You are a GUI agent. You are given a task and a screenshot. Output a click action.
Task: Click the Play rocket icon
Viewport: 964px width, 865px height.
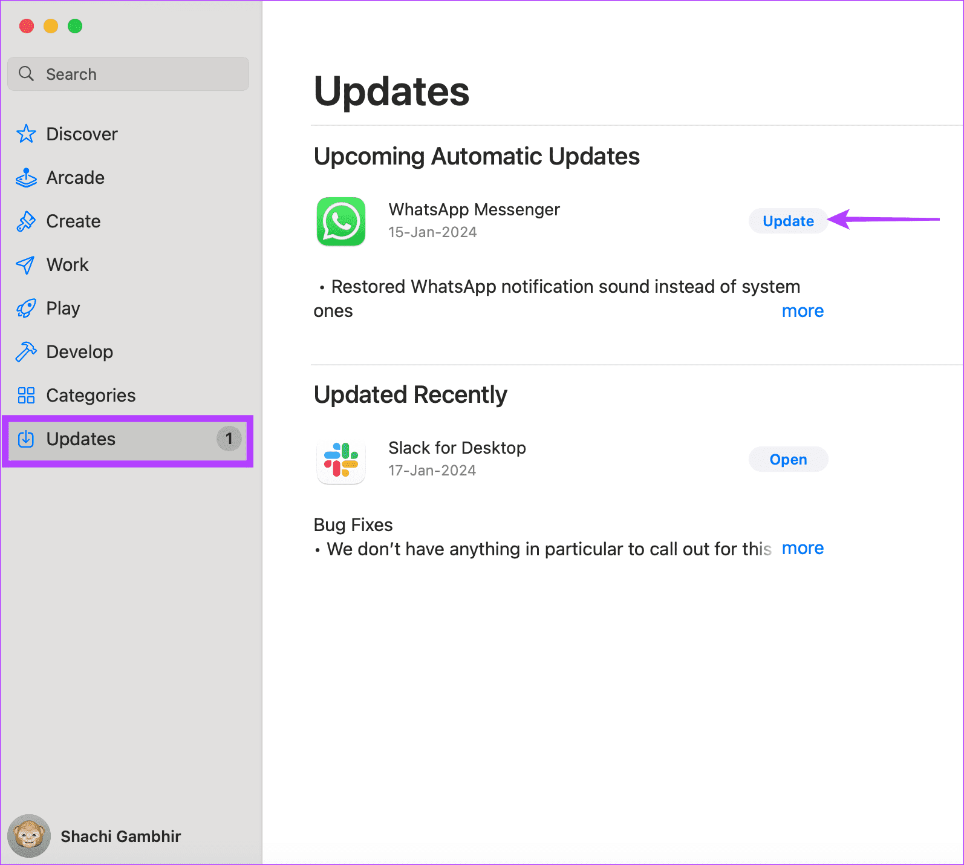(26, 308)
